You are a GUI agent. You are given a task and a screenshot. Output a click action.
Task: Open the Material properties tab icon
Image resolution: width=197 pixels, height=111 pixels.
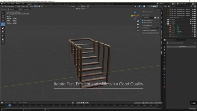pos(164,83)
